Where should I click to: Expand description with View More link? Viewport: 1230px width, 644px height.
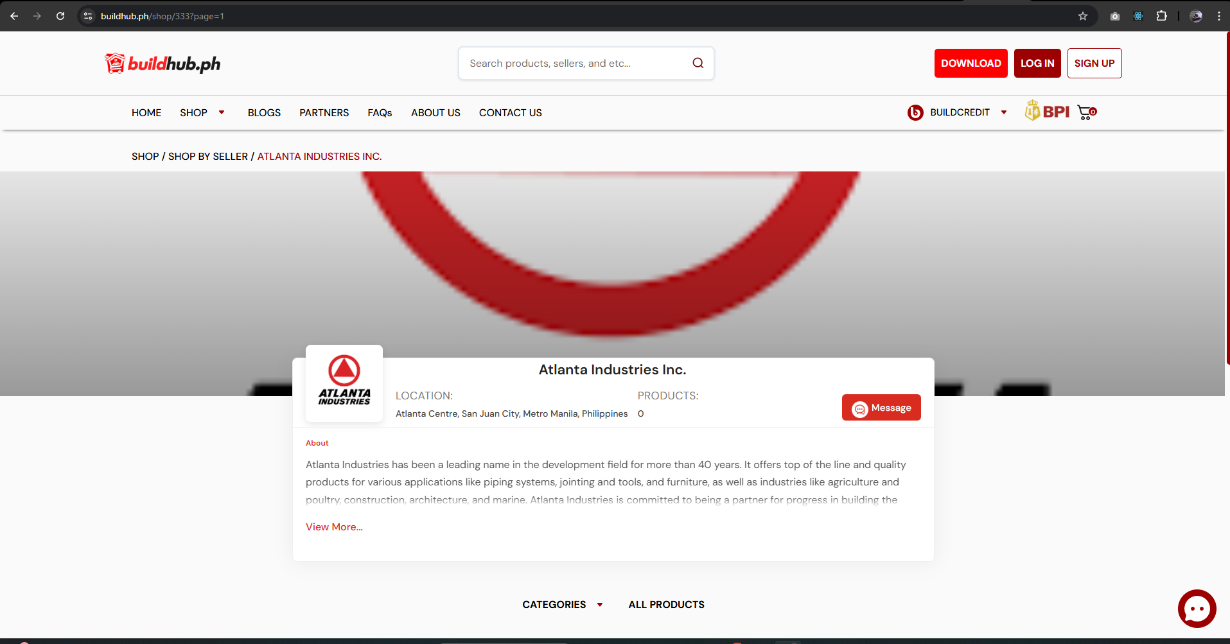[x=334, y=527]
